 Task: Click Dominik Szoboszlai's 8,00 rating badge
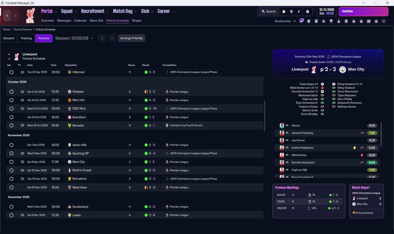372,163
